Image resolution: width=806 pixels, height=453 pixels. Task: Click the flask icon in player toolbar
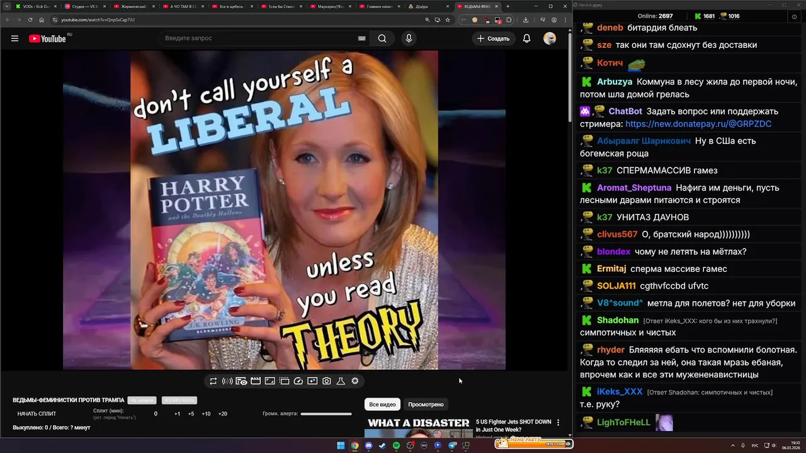coord(341,381)
